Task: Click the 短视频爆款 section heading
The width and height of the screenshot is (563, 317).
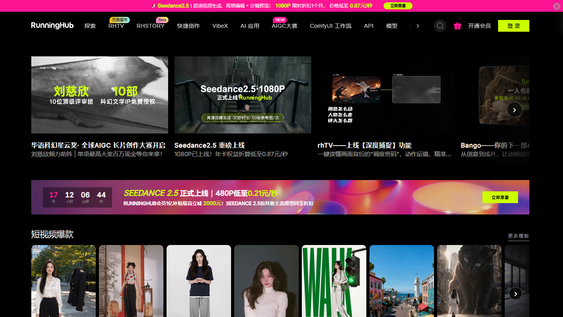Action: [52, 234]
